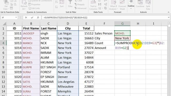
Task: Click the Relationships icon in Data Tools
Action: click(x=106, y=4)
